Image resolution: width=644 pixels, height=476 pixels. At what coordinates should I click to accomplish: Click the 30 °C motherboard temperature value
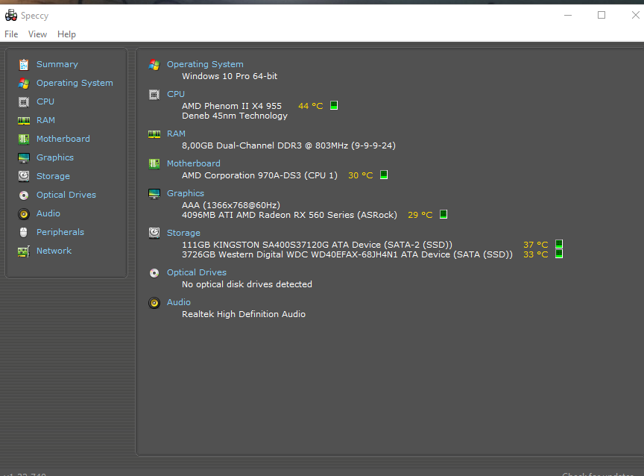click(x=361, y=175)
